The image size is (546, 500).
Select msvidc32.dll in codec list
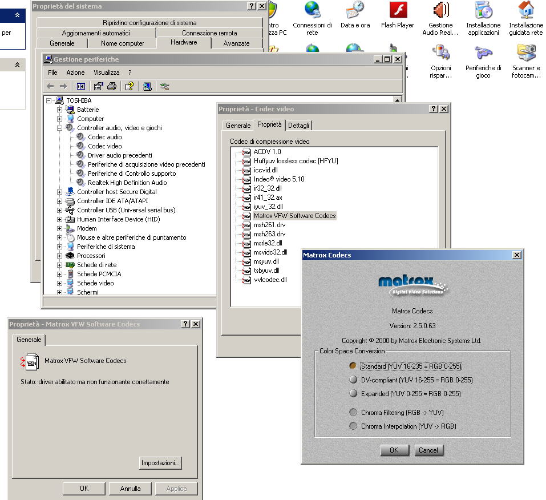270,252
